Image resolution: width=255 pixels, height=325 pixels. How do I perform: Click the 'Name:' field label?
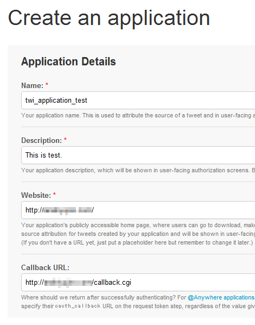(33, 85)
